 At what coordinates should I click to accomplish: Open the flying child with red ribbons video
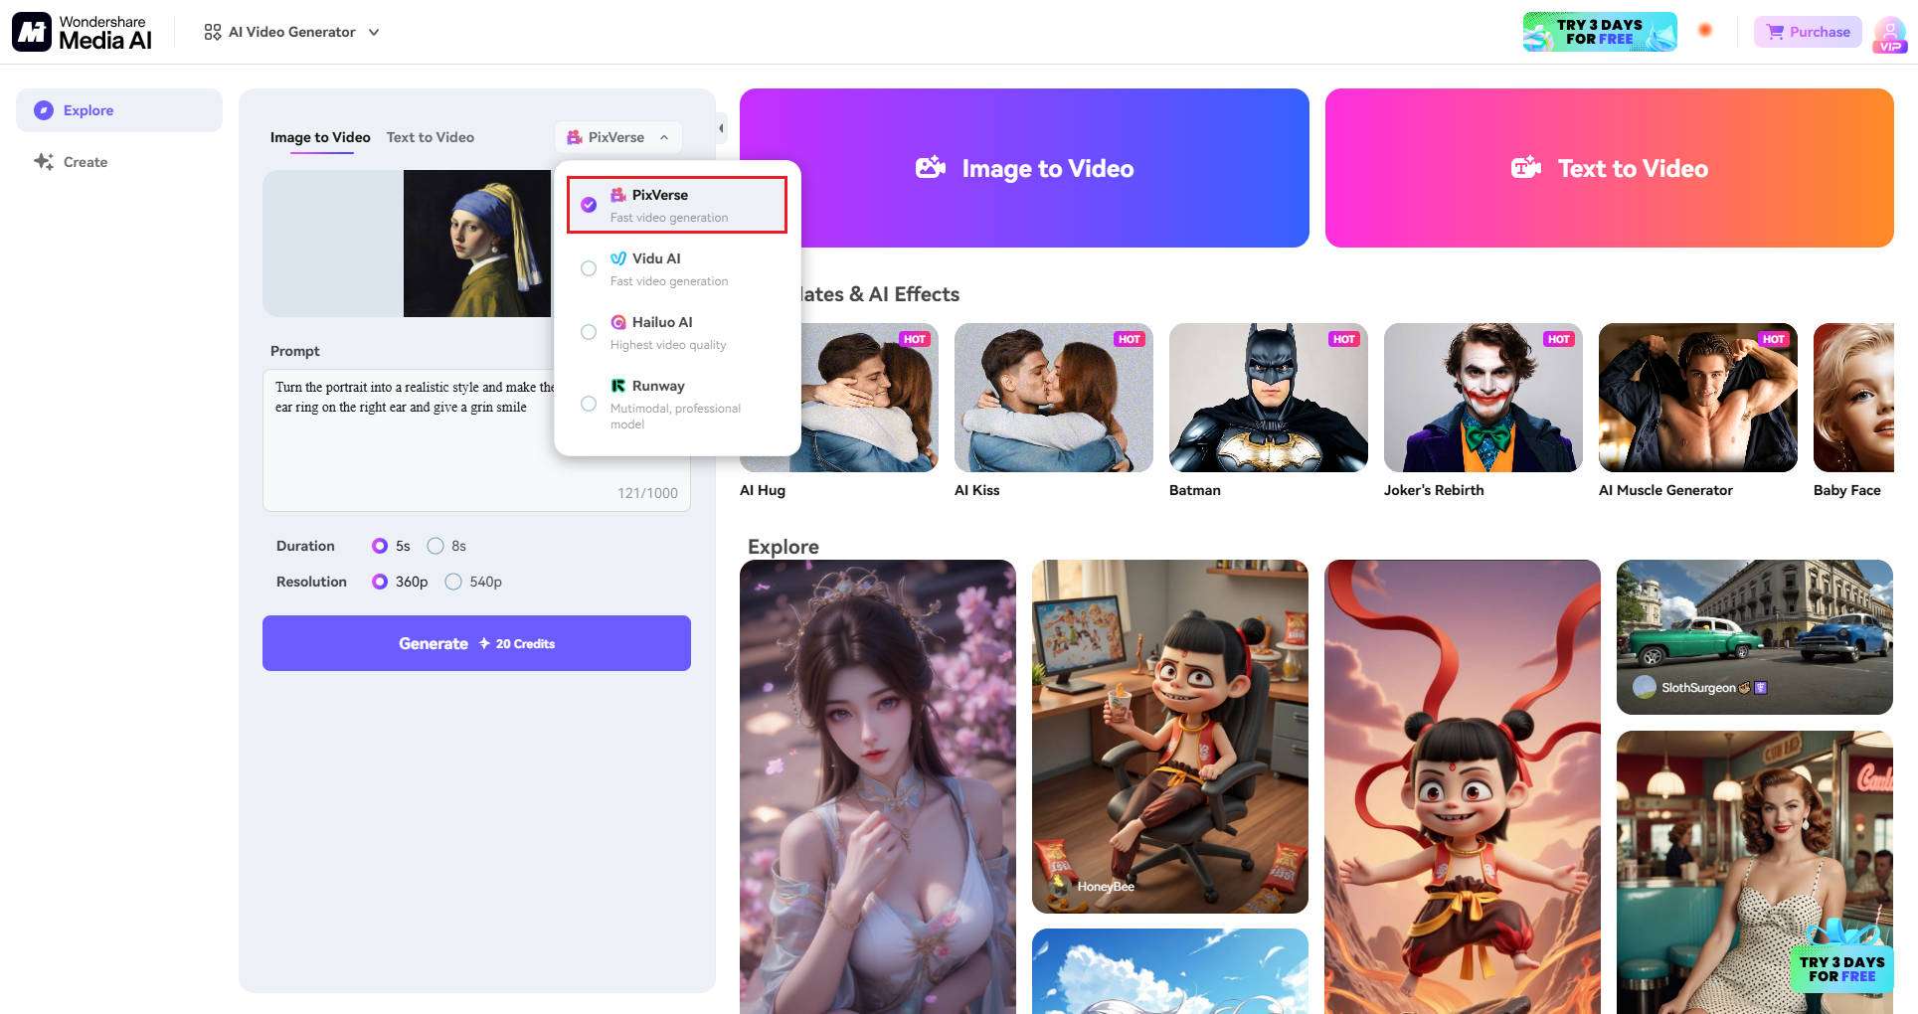1463,786
